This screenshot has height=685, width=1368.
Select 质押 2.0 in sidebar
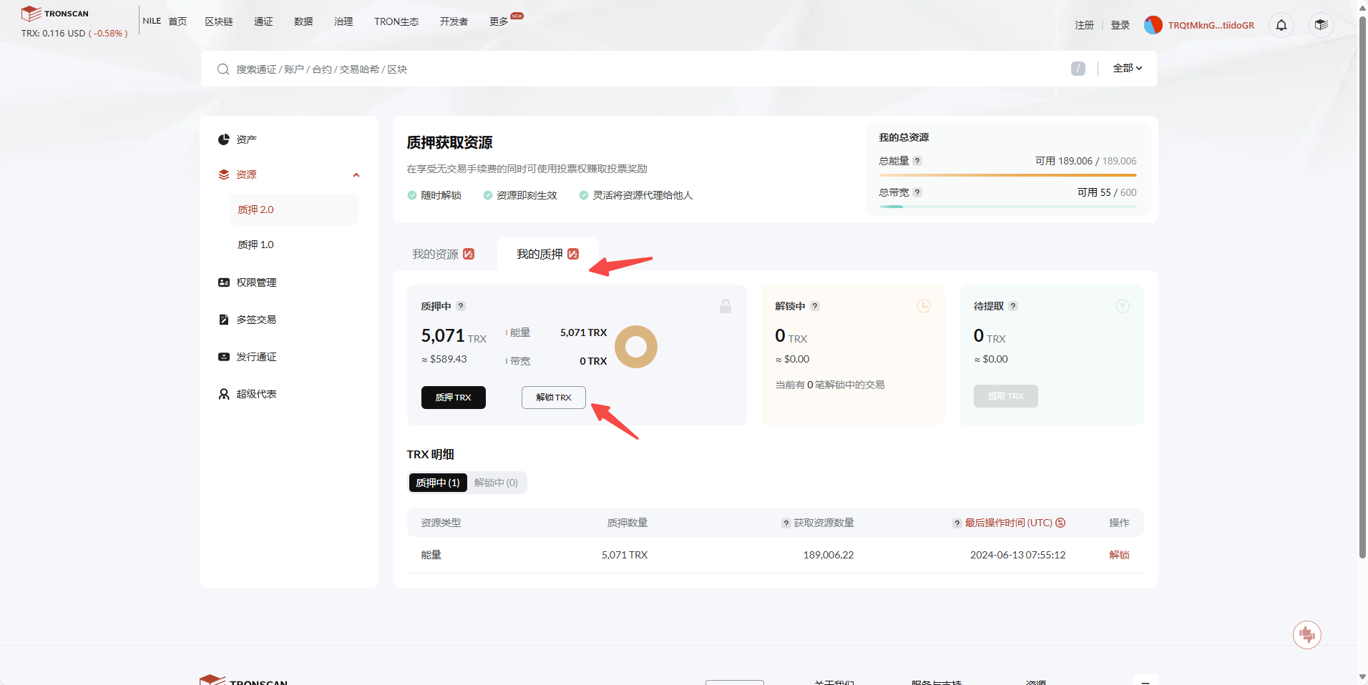[x=294, y=210]
